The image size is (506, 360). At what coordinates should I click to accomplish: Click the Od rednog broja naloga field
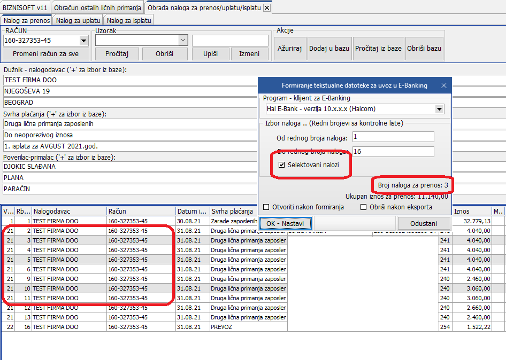click(x=393, y=138)
